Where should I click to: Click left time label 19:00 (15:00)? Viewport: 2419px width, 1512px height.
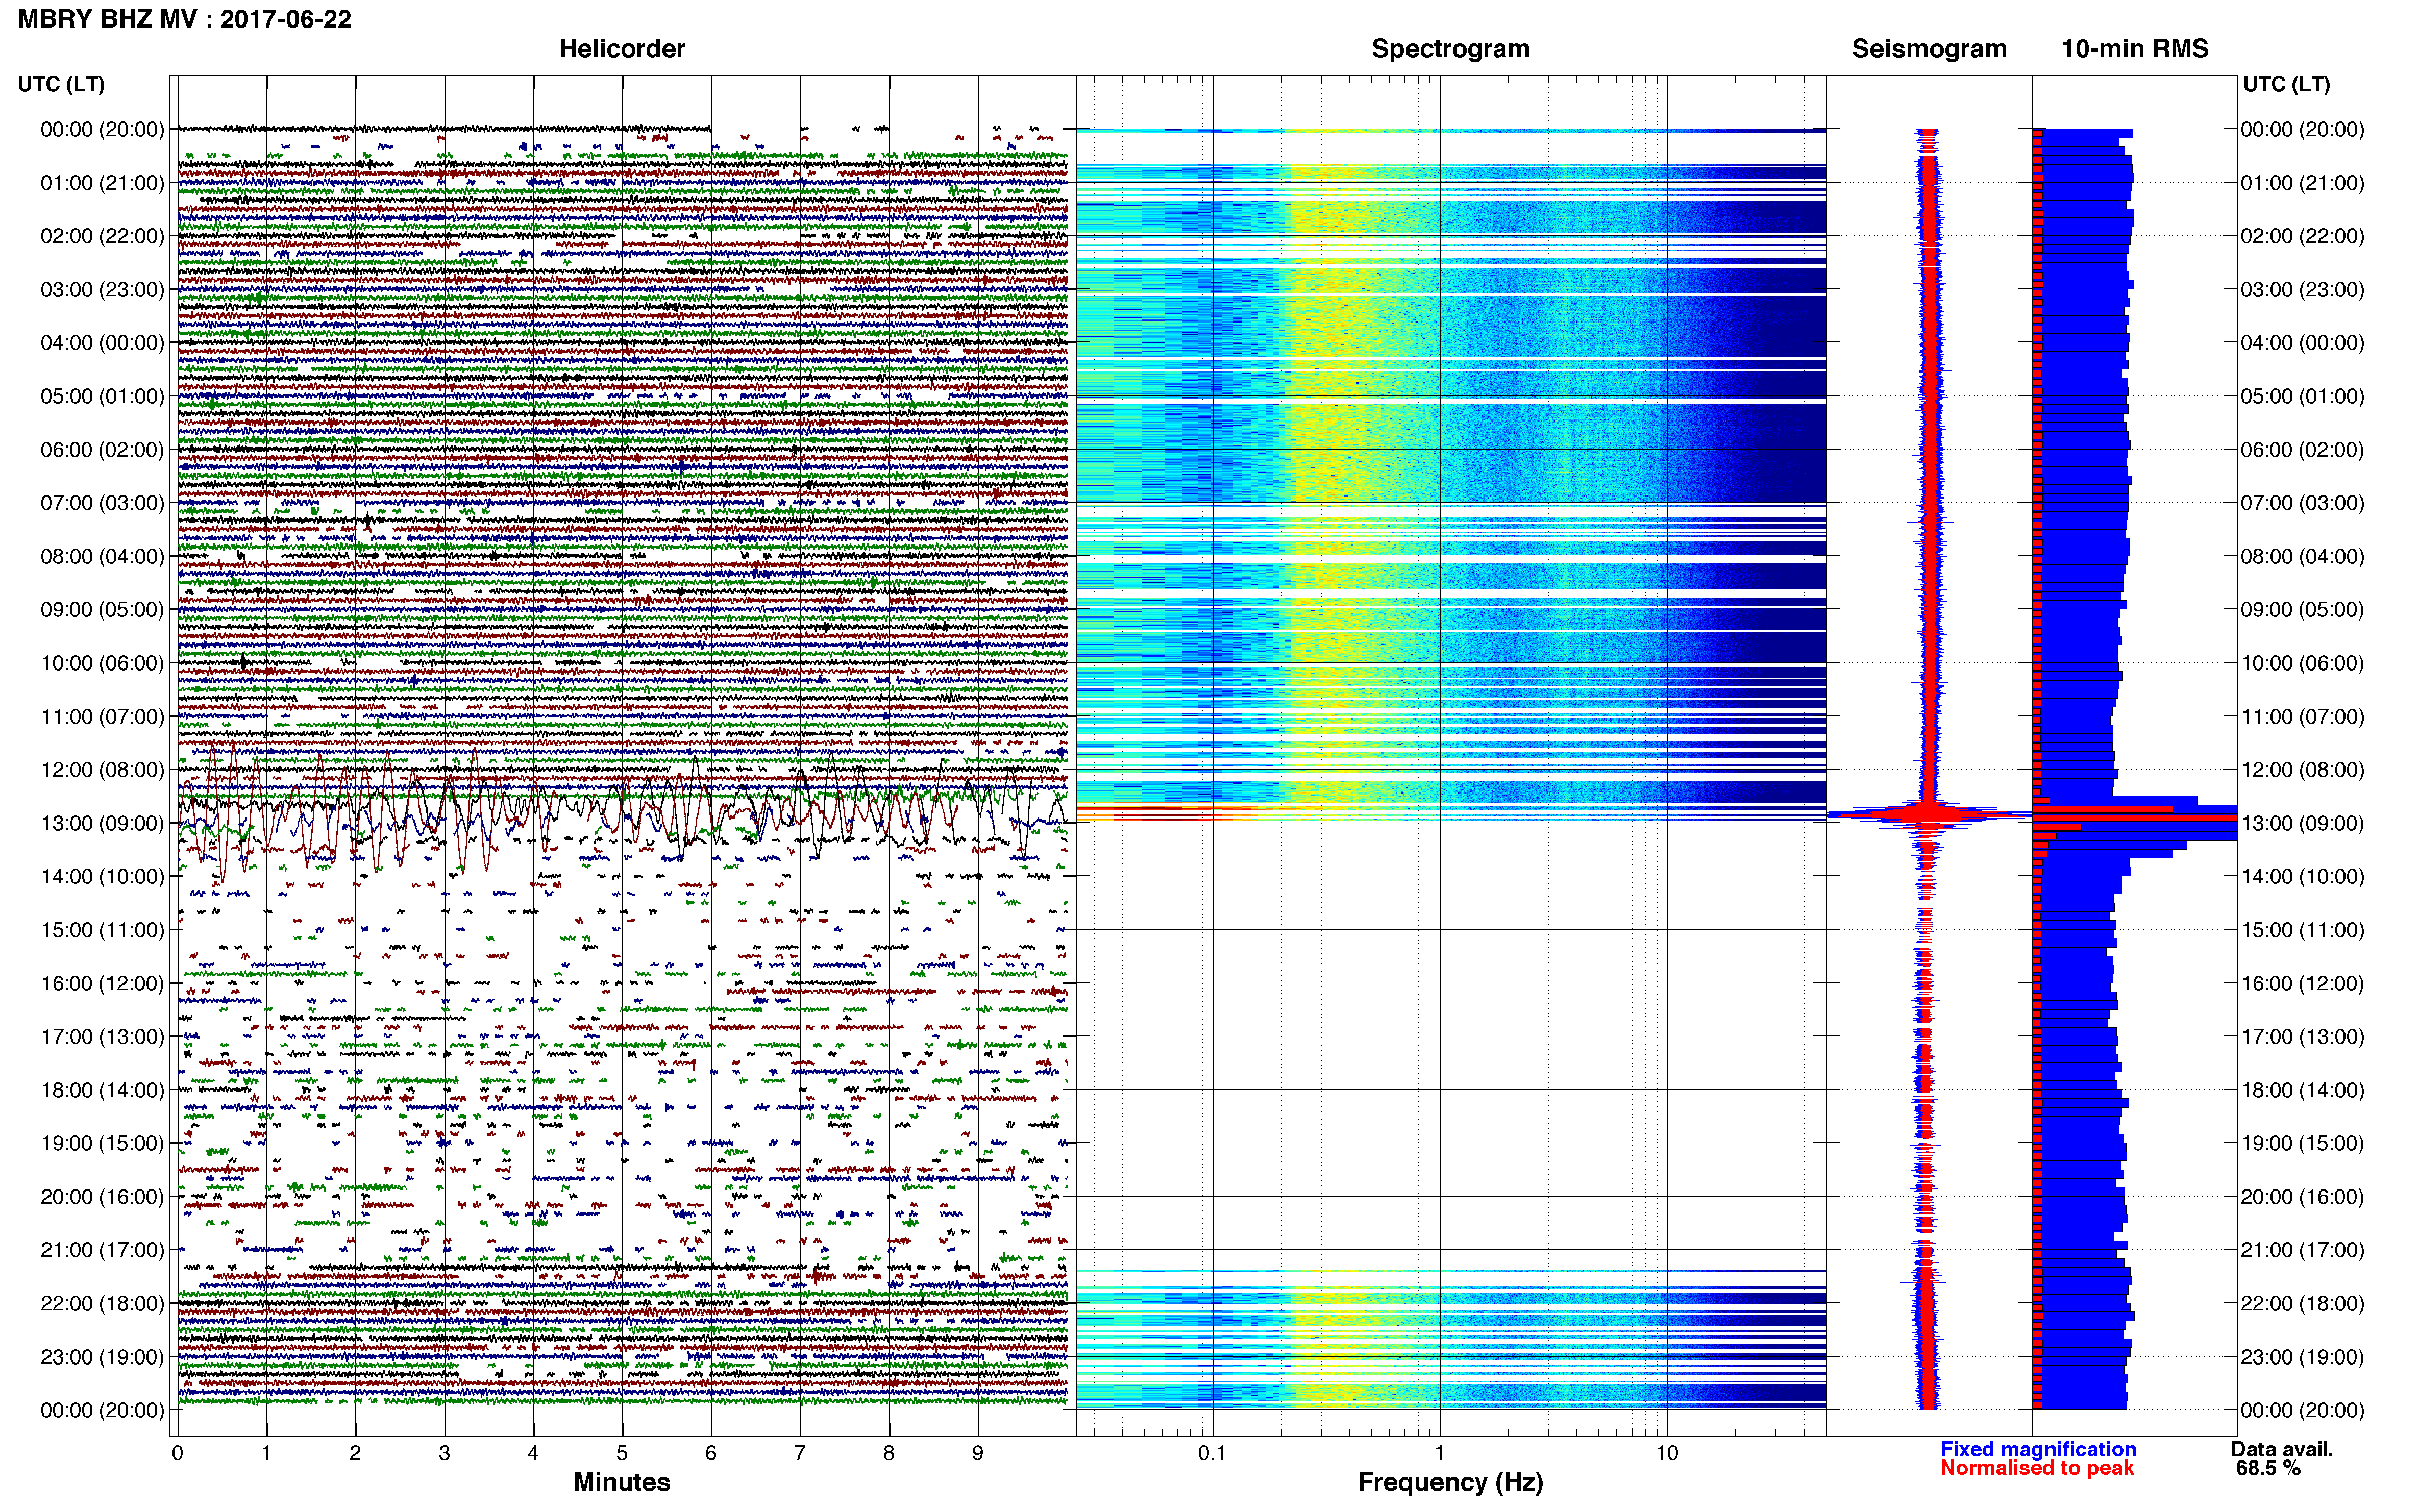(102, 1143)
